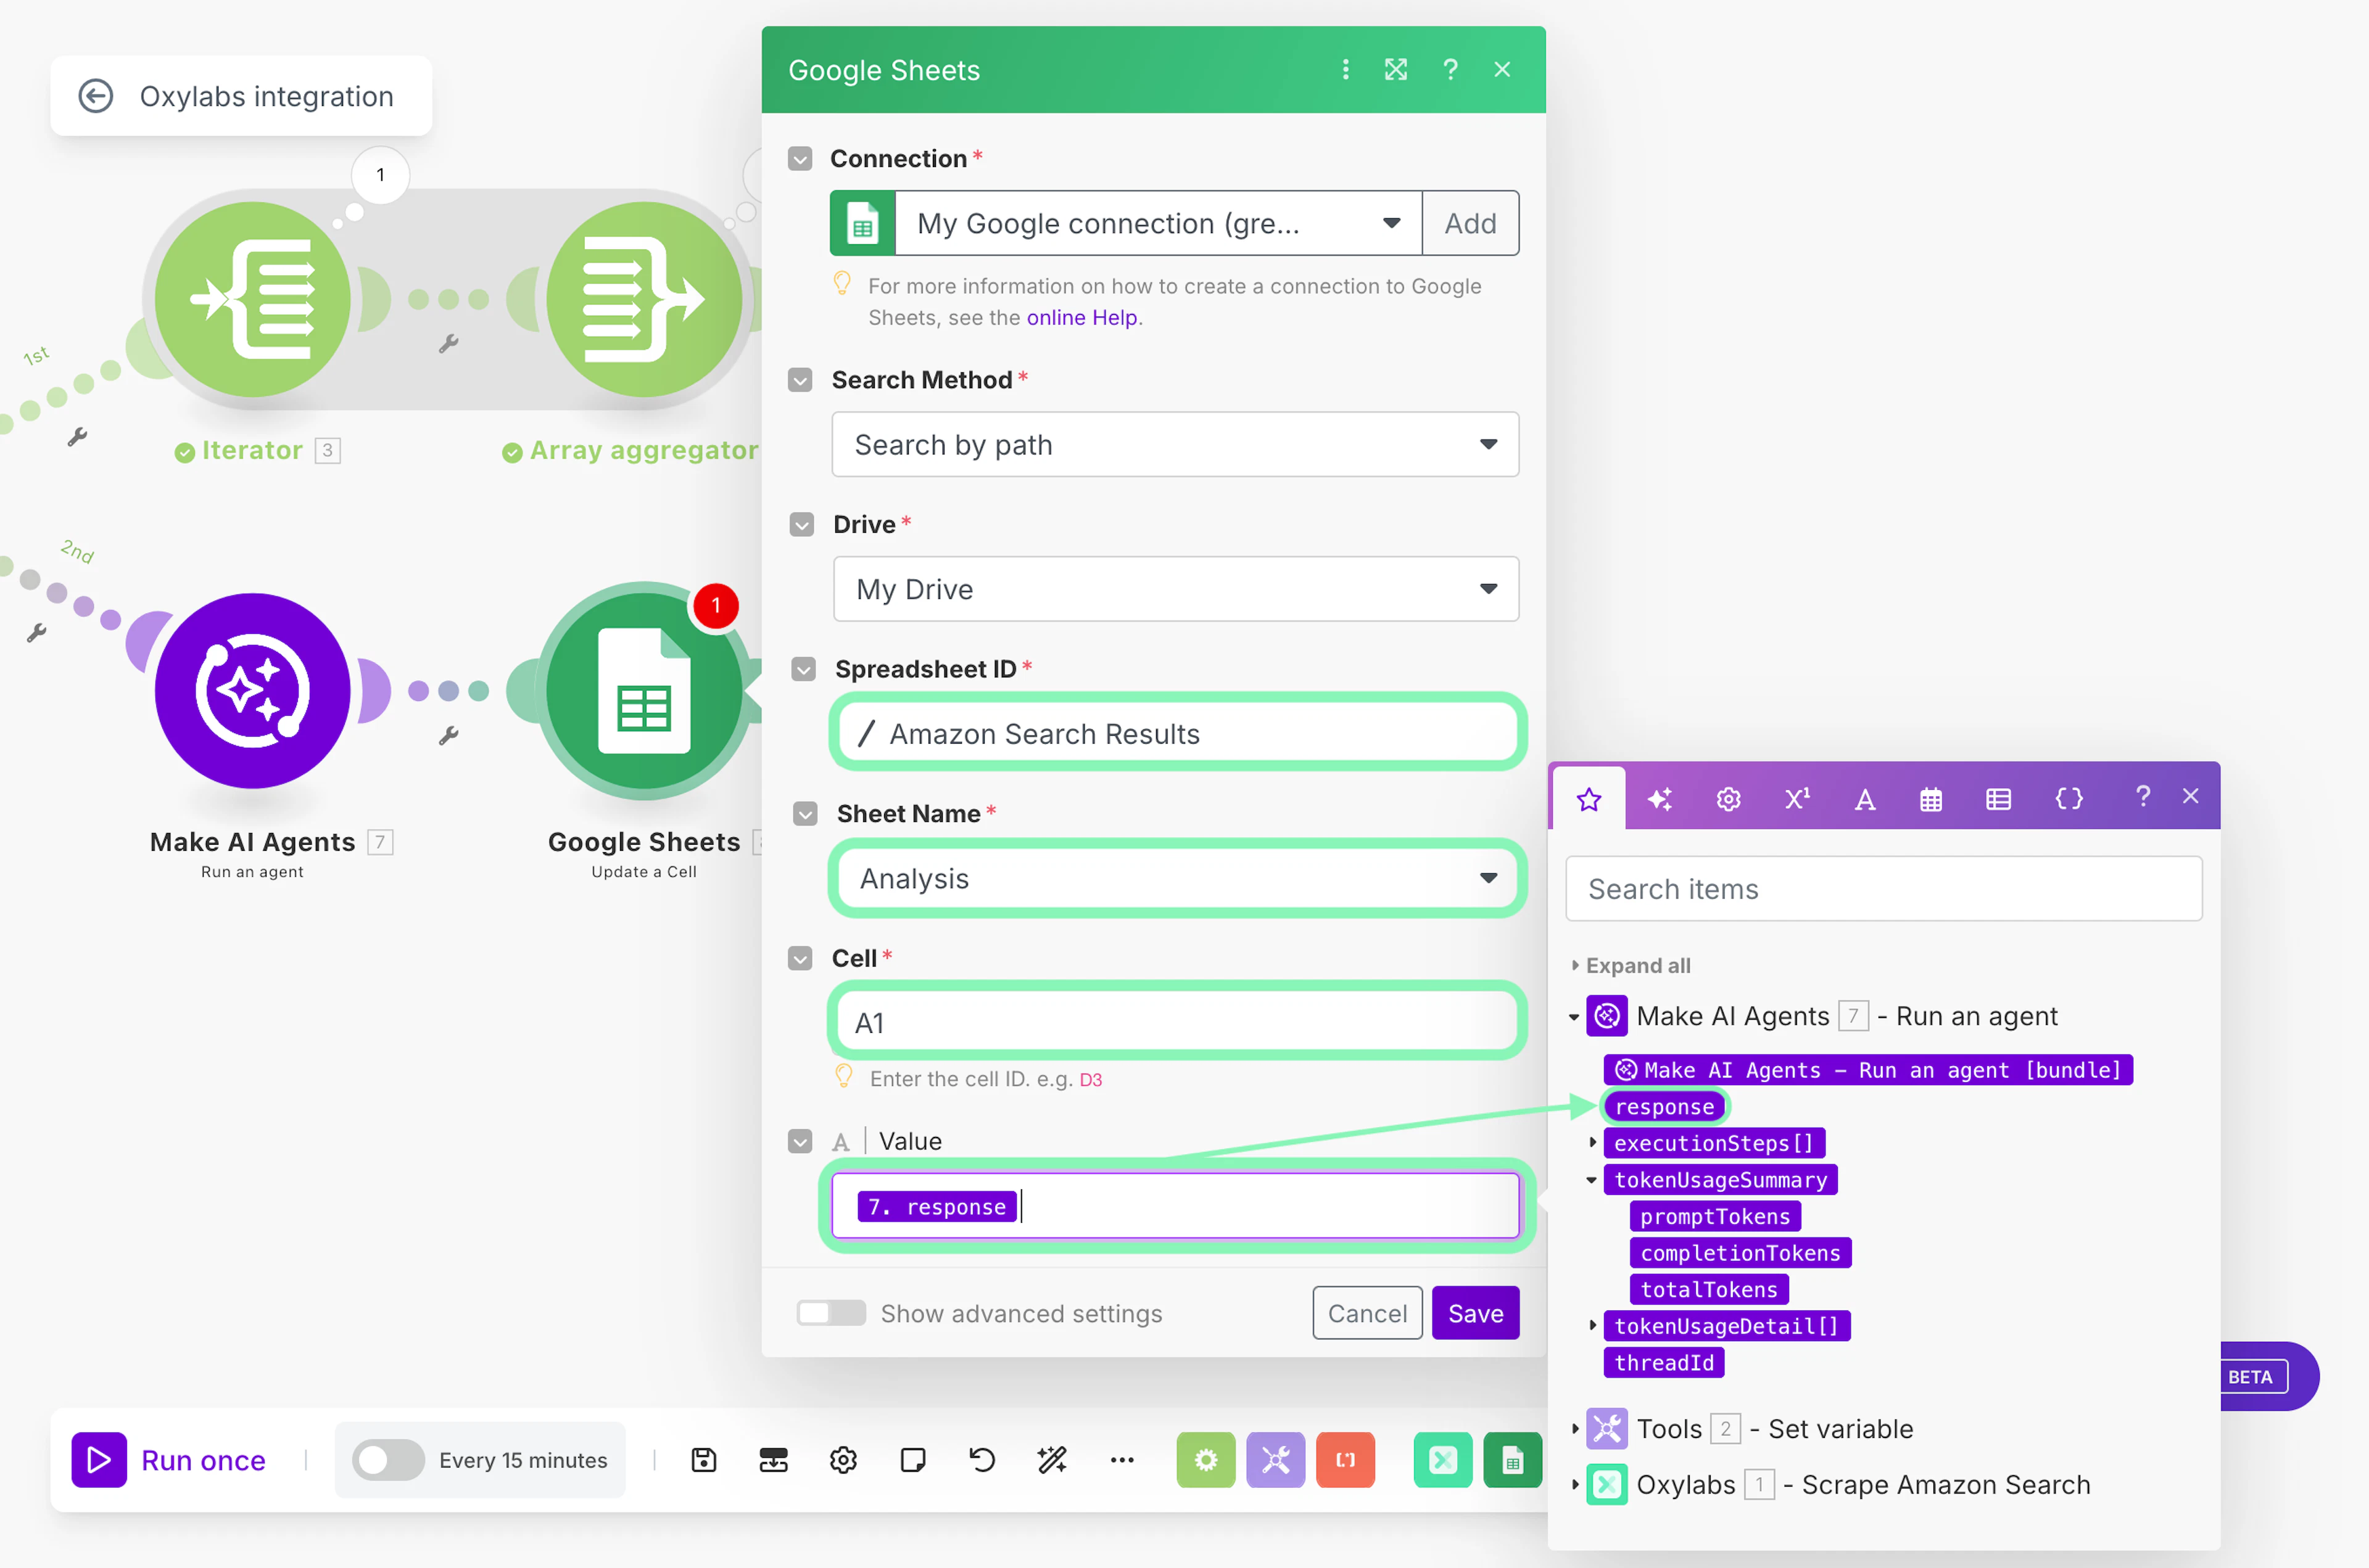Open the My Drive dropdown
2369x1568 pixels.
click(1175, 589)
